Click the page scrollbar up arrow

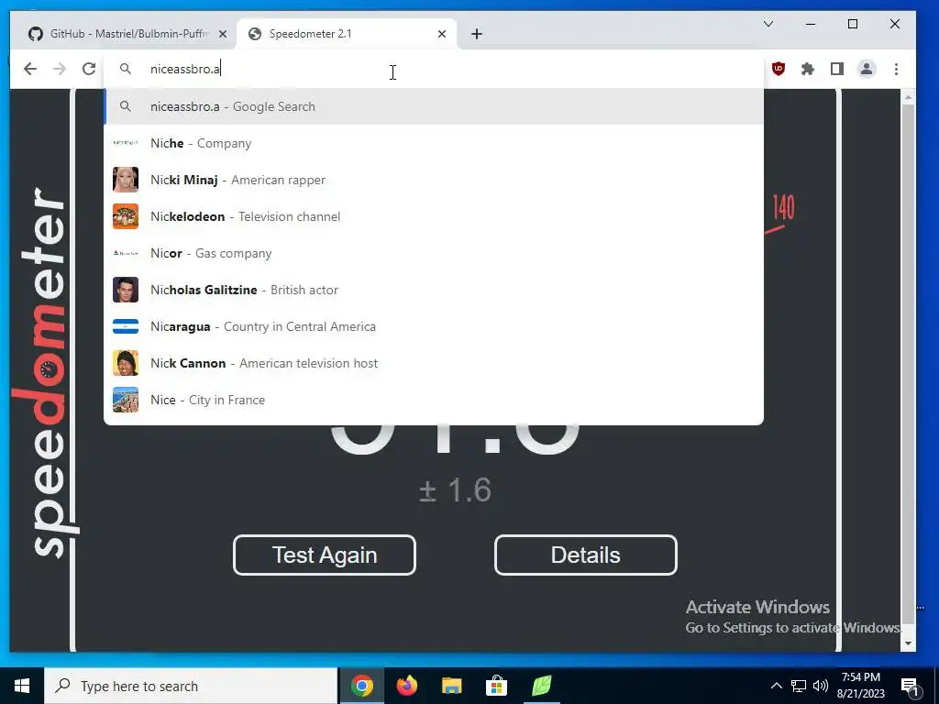click(909, 96)
